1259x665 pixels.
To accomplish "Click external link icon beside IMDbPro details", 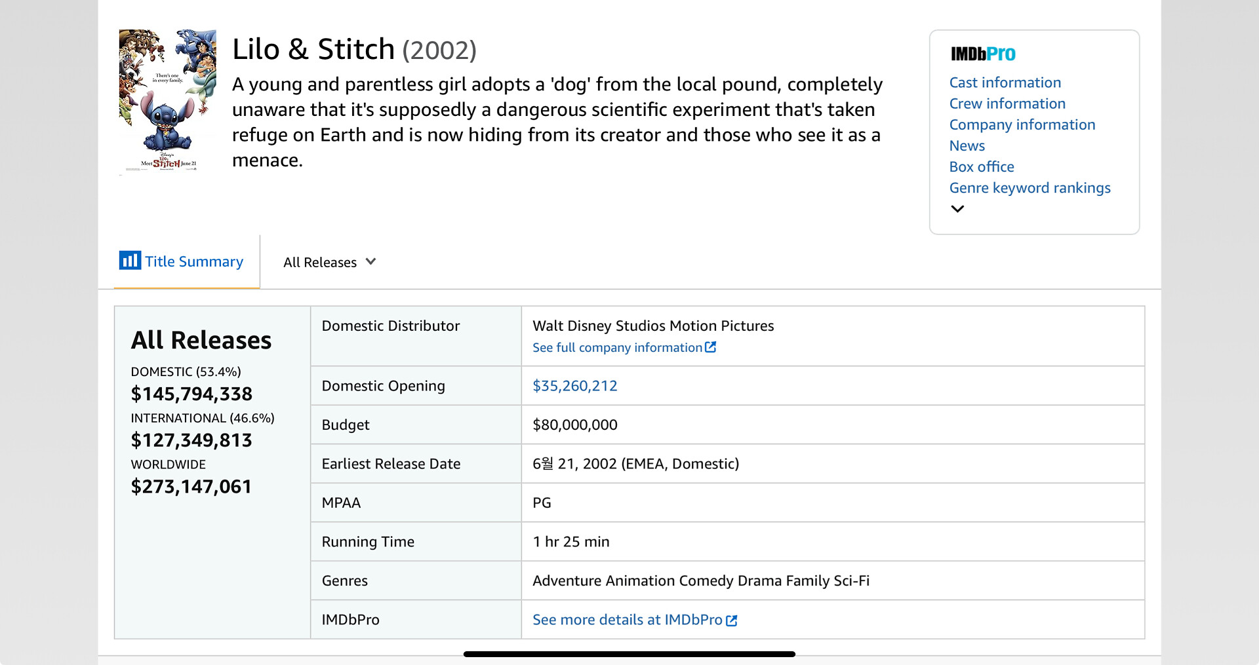I will [732, 620].
